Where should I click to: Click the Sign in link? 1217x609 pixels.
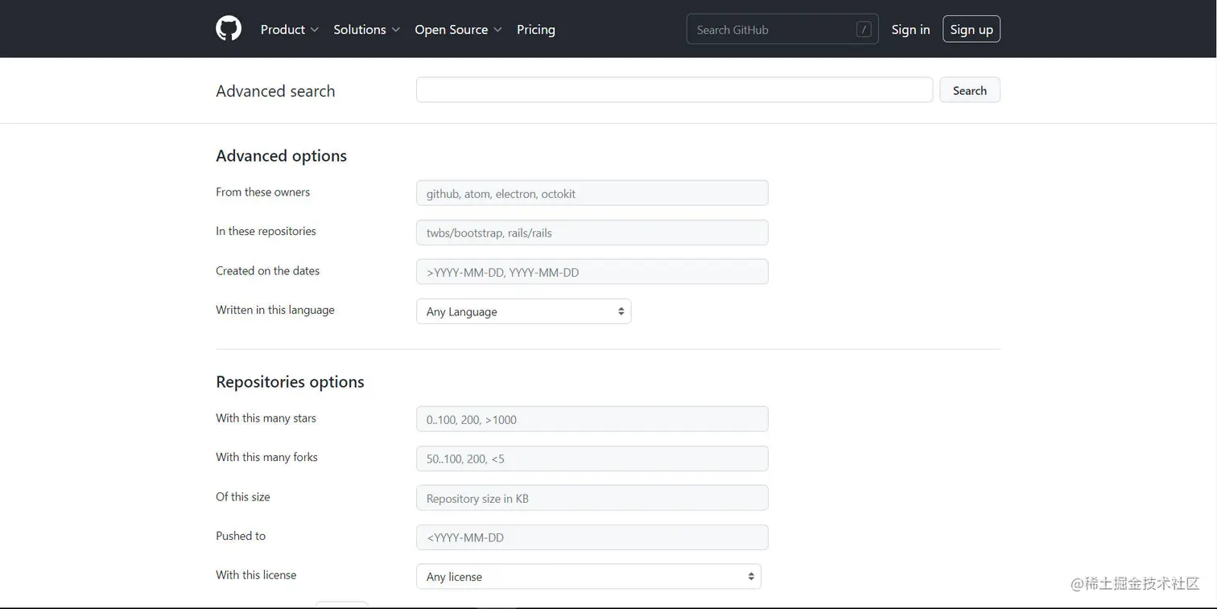click(x=910, y=30)
